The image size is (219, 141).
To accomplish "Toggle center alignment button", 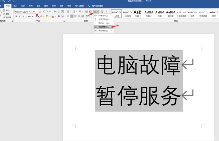I will click(72, 16).
